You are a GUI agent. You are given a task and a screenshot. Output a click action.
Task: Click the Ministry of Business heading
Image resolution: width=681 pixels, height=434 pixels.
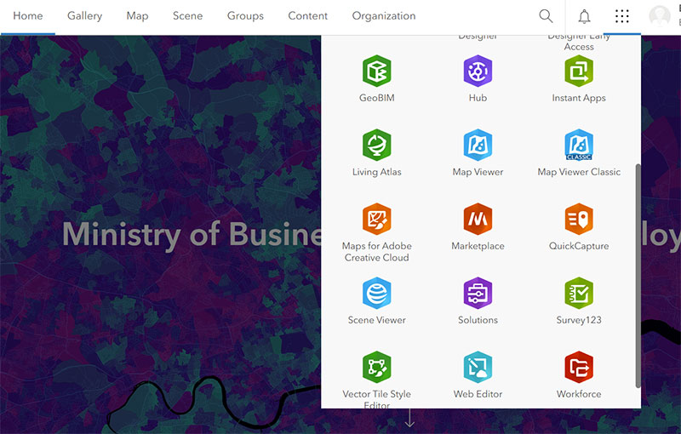pos(192,234)
